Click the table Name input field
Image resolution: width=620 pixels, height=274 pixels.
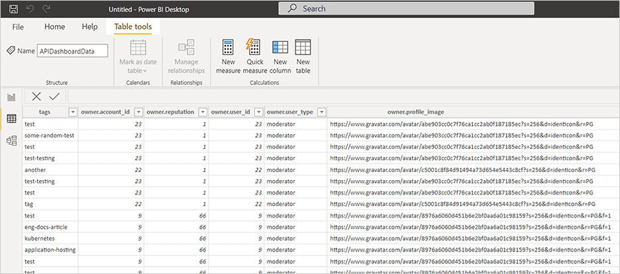click(x=72, y=51)
